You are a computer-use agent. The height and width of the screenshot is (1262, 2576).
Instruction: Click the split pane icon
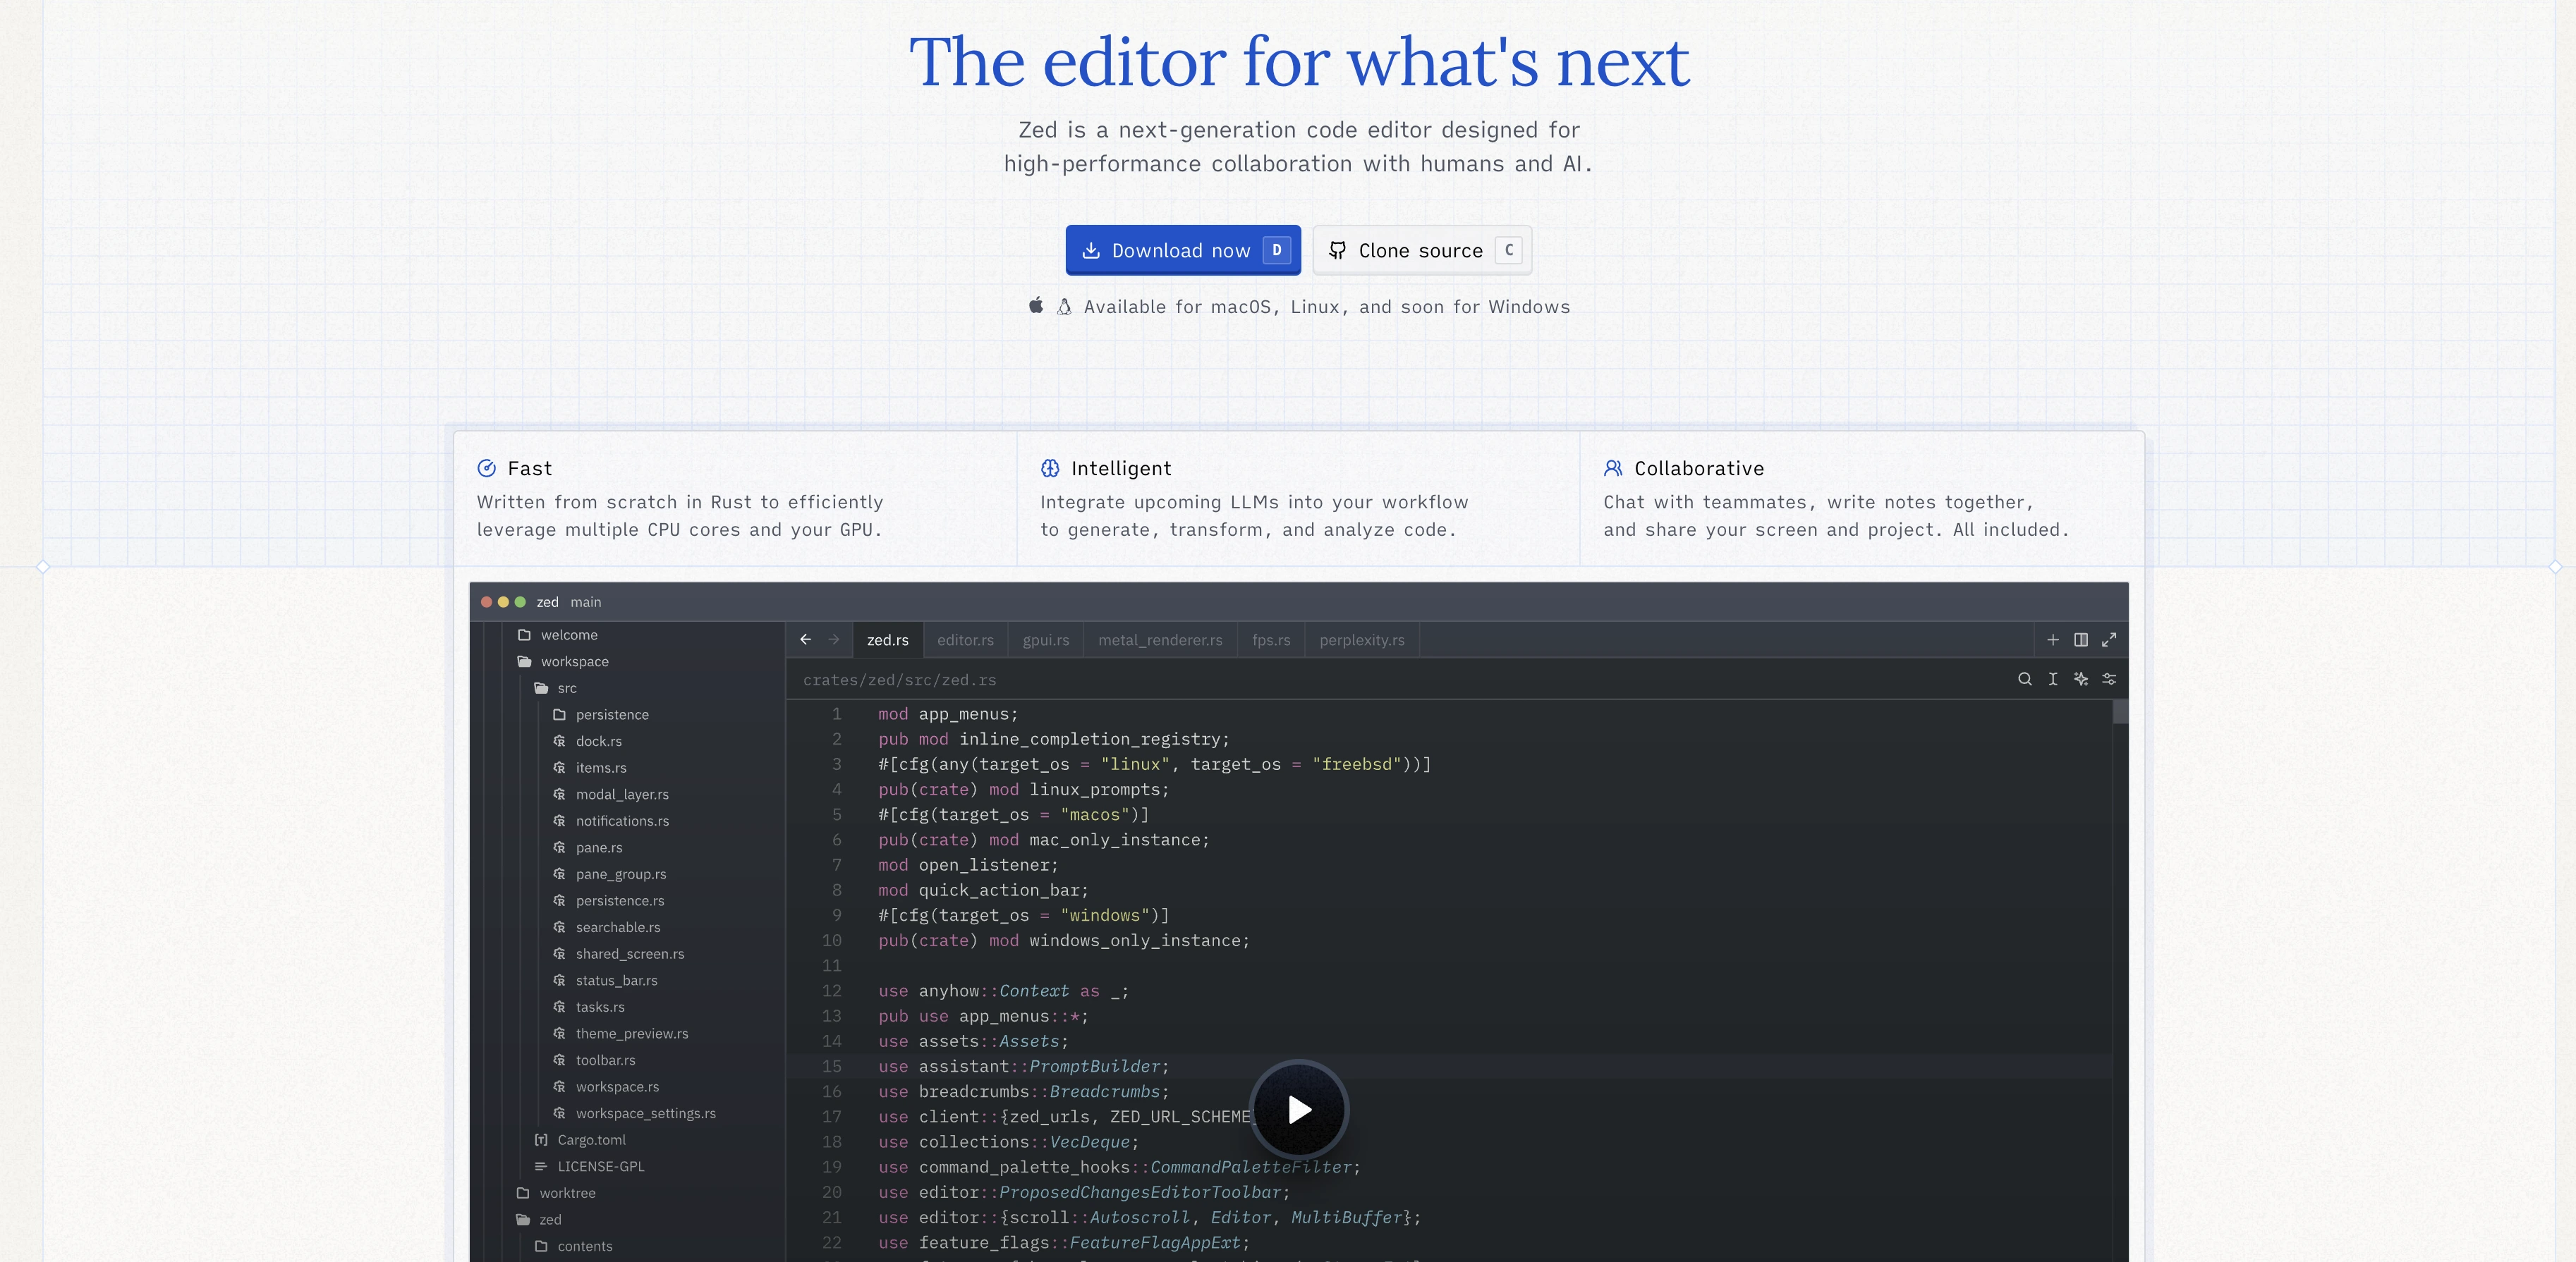(2080, 639)
